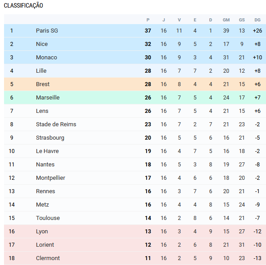Select the J games played column header
Screen dimensions: 266x265
tap(164, 20)
